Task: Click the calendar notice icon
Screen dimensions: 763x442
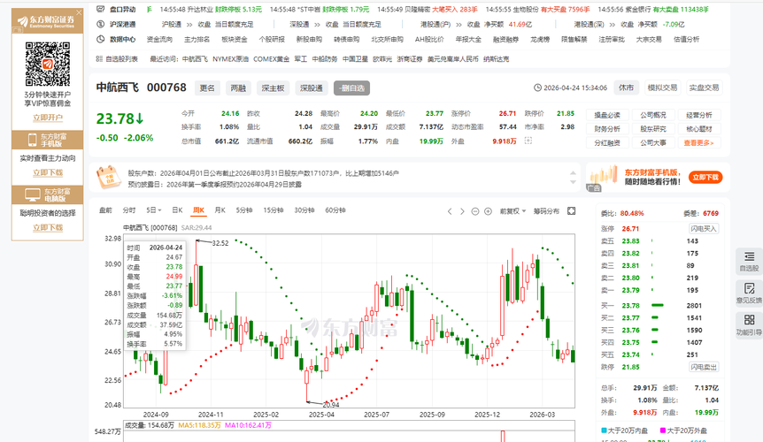Action: 109,178
